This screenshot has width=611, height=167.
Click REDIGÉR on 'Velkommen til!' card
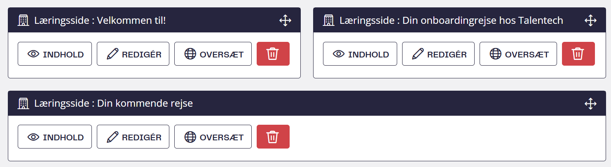tap(133, 54)
